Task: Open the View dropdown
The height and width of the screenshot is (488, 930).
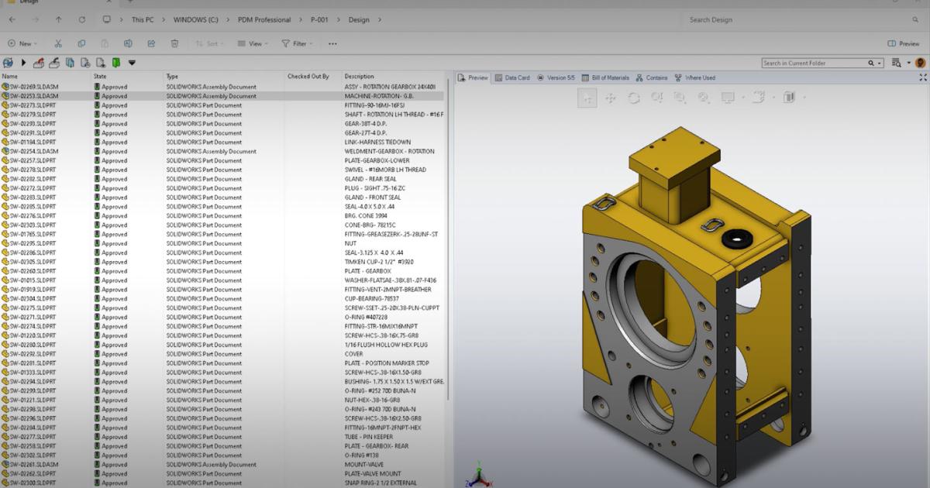Action: [252, 43]
